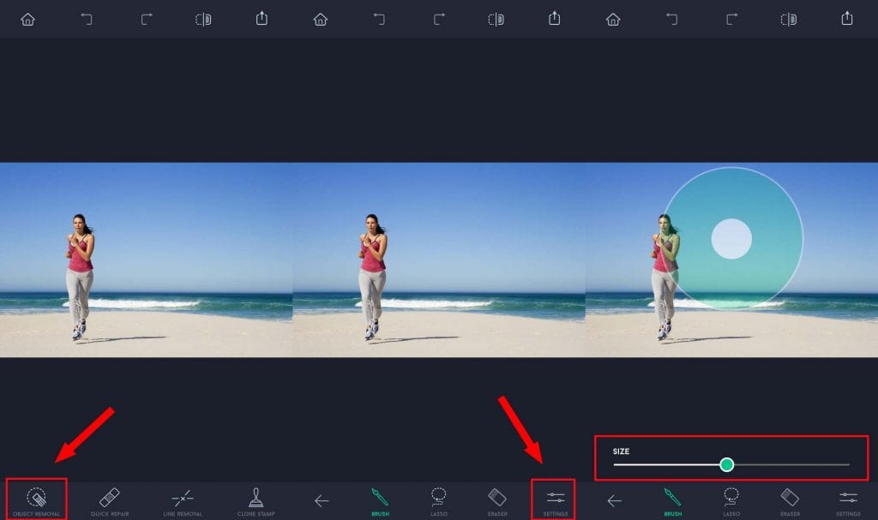Select Eraser tool in right screen
The height and width of the screenshot is (520, 878).
click(x=790, y=501)
